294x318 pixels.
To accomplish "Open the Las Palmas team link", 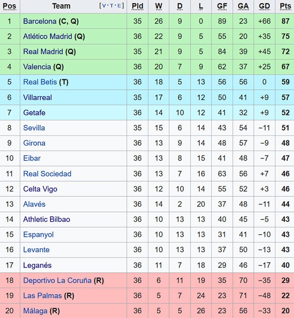I will point(43,295).
